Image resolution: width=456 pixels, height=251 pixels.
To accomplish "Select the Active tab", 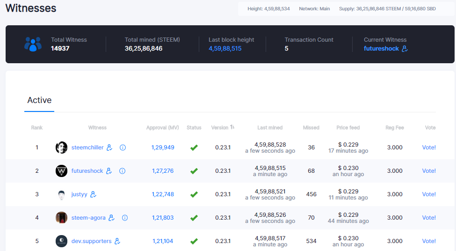I will [39, 101].
